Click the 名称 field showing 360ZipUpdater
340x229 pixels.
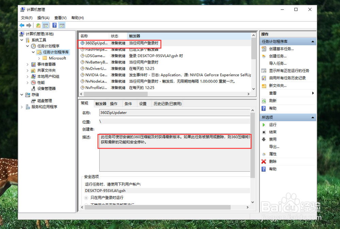pyautogui.click(x=174, y=113)
